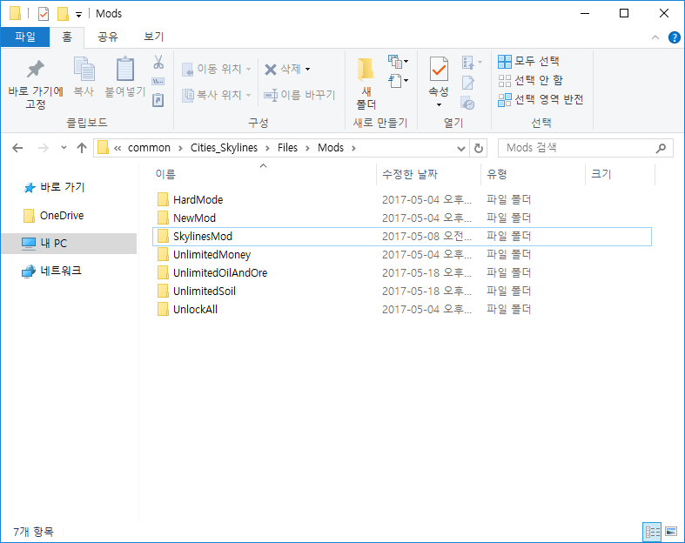Click Move to (이동 위치) button
This screenshot has width=685, height=543.
point(216,69)
